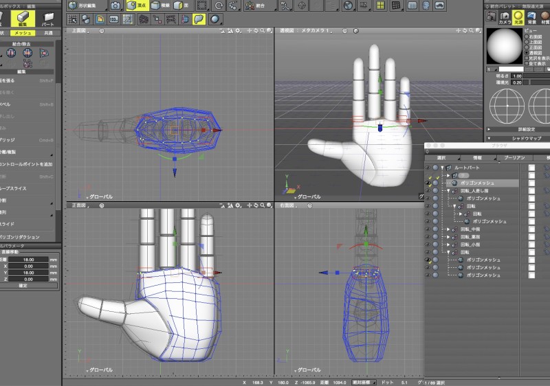Click the コントロールポイントを追加 command
Image resolution: width=550 pixels, height=386 pixels.
(x=27, y=164)
